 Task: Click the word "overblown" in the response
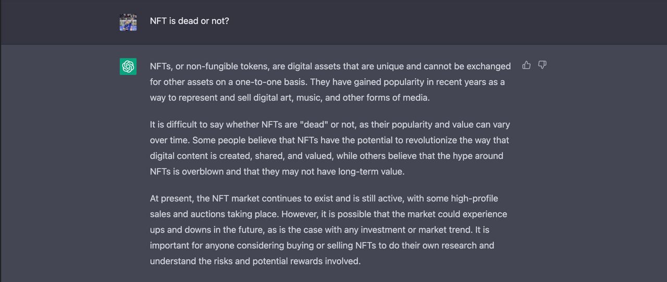[203, 171]
